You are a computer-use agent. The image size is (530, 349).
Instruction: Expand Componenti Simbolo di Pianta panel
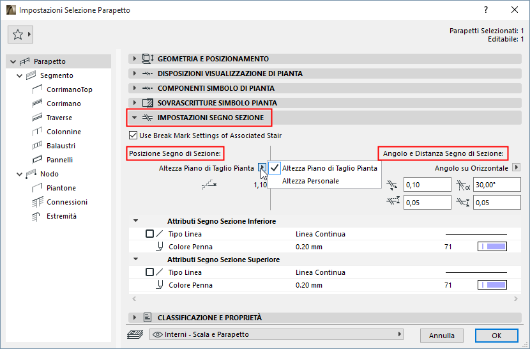click(135, 88)
